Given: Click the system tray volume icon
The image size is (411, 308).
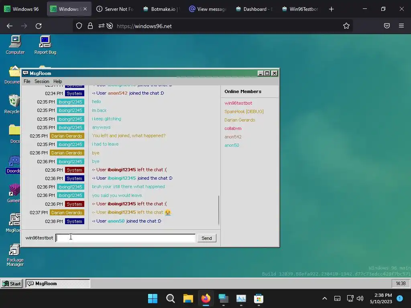Looking at the screenshot, I should click(360, 298).
